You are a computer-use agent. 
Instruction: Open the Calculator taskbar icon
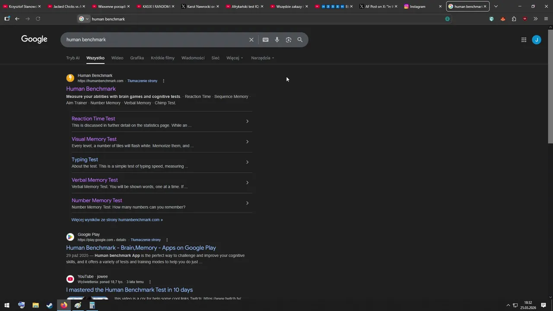point(92,305)
